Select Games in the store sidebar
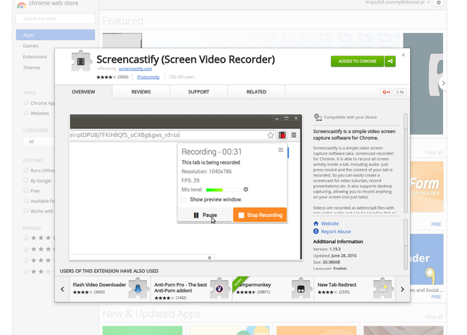 pos(31,46)
